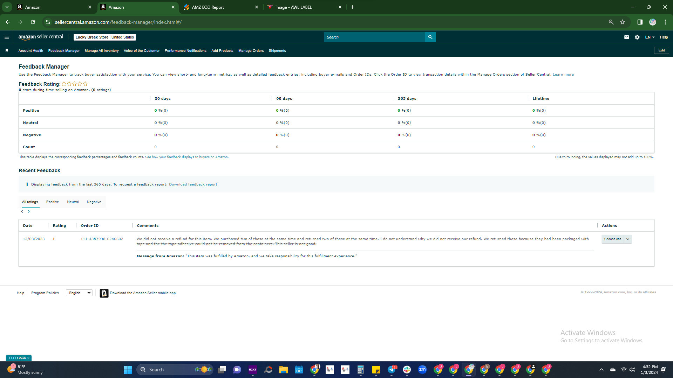Screen dimensions: 673x378
Task: Open the Seller Central hamburger menu
Action: coord(7,37)
